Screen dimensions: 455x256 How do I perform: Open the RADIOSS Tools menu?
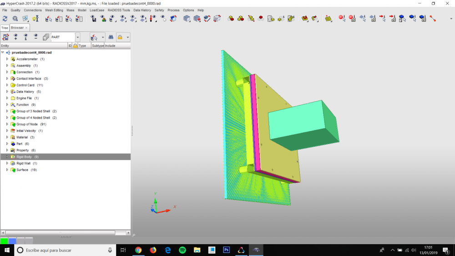pos(119,10)
